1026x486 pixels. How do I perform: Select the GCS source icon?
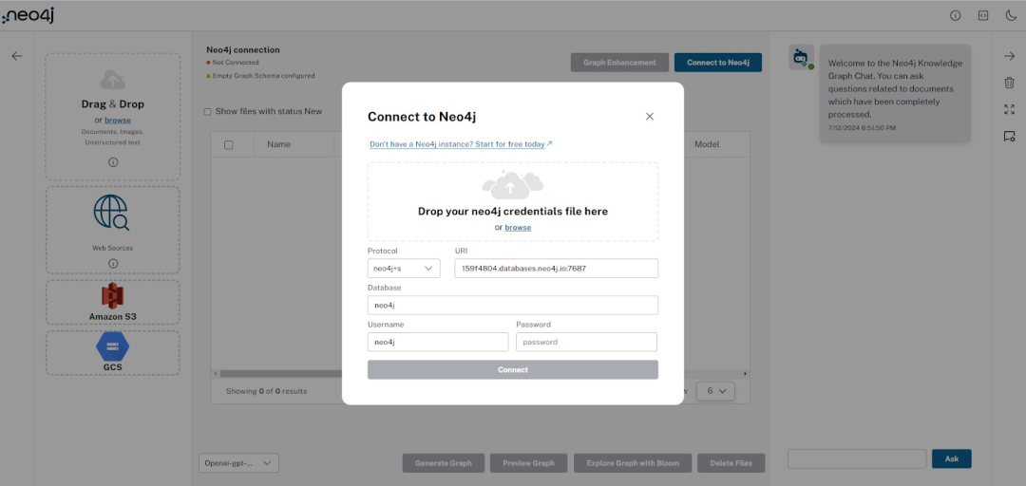(112, 346)
